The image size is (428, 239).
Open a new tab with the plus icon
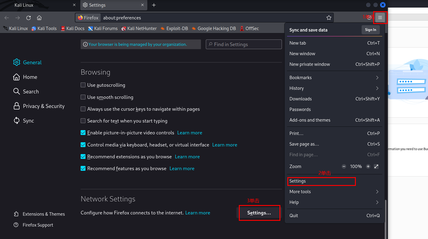(154, 5)
